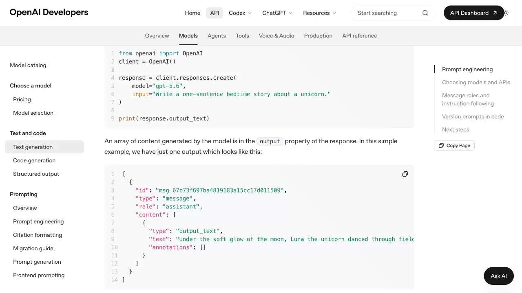Click the inline "output" code word

(x=270, y=141)
